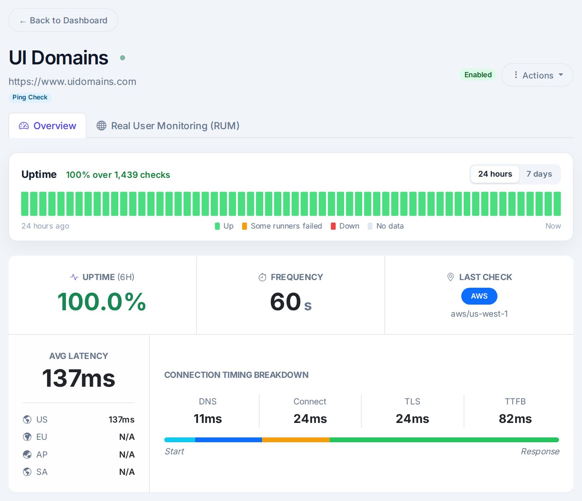Click the Last Check location pin icon
This screenshot has height=501, width=582.
[450, 277]
